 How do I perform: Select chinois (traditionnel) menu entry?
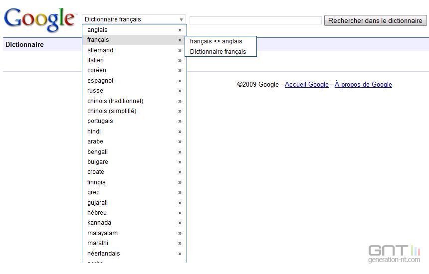pos(115,101)
